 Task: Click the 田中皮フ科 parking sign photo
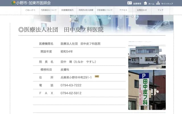click(x=147, y=90)
